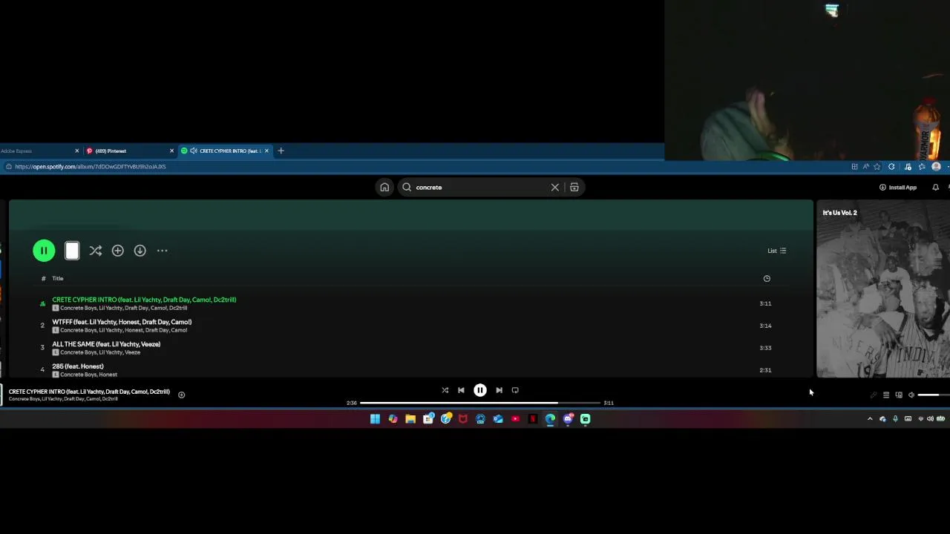
Task: Mute tab using the tab speaker icon
Action: tap(194, 151)
